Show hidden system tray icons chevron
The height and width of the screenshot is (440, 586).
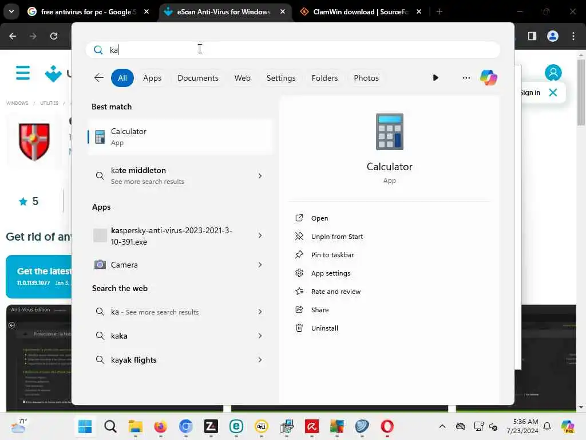coord(442,426)
